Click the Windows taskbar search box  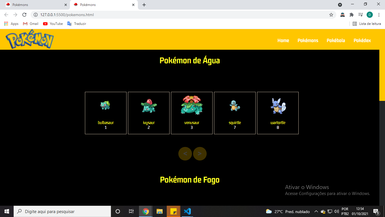62,211
